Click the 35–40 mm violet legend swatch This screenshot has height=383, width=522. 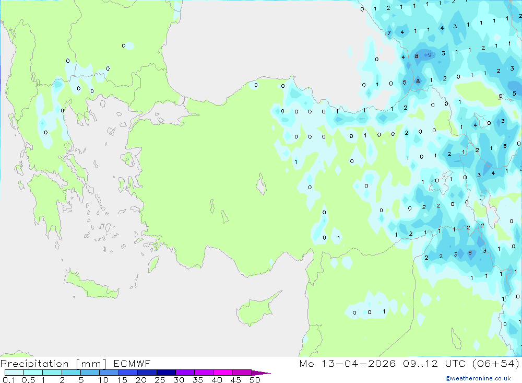pyautogui.click(x=204, y=373)
